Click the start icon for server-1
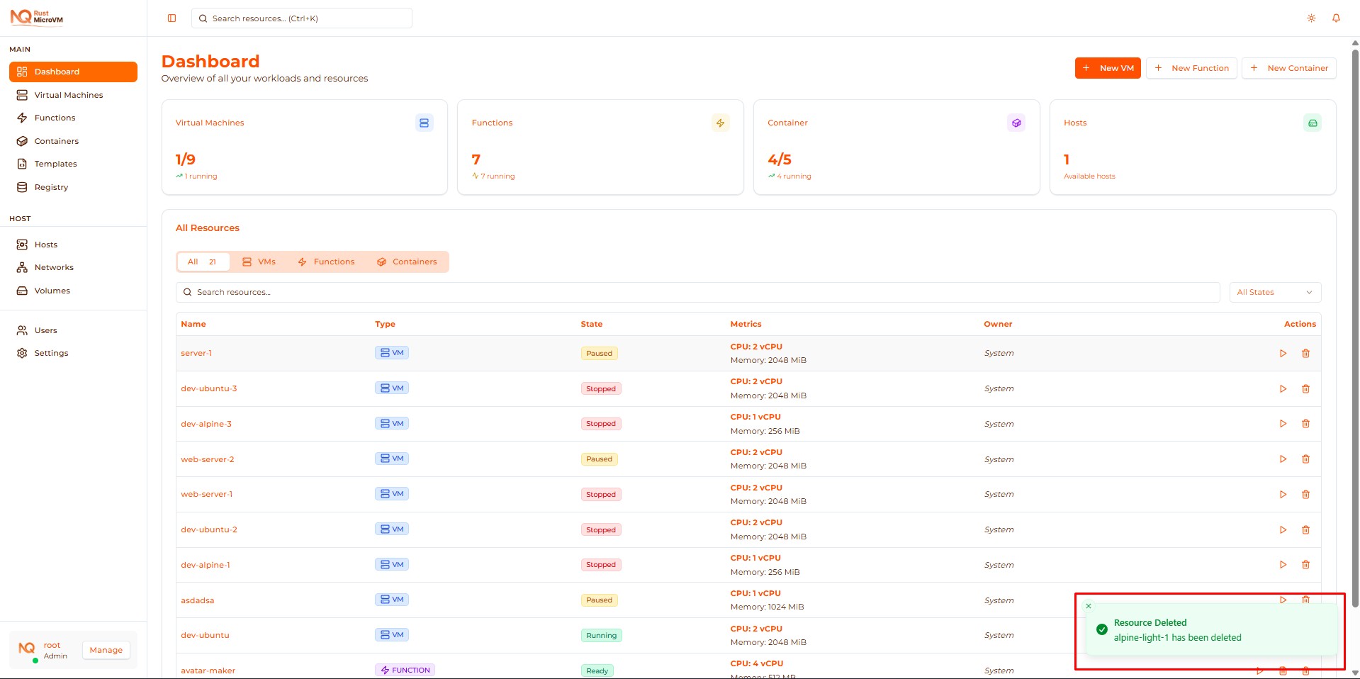This screenshot has height=679, width=1360. click(x=1283, y=354)
